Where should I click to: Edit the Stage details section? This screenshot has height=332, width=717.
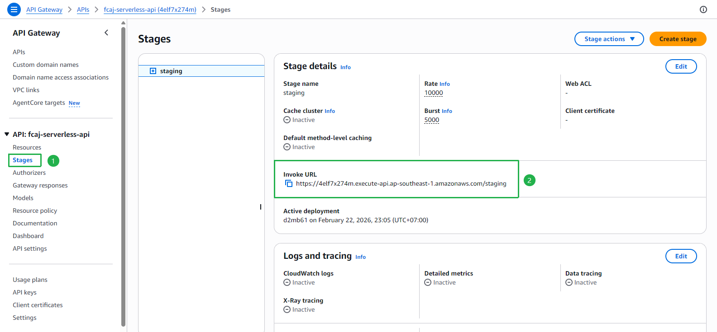[x=681, y=66]
